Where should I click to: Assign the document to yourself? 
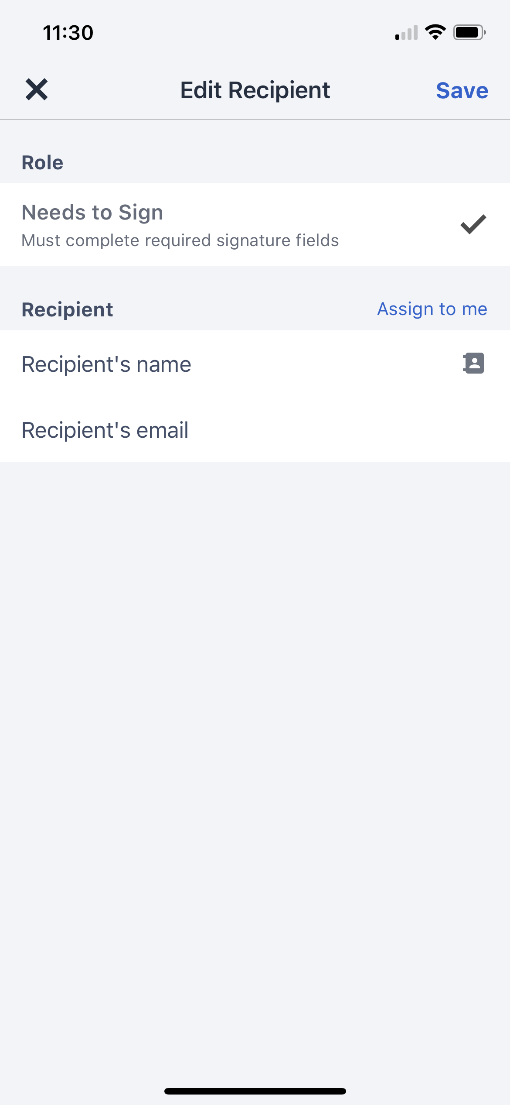(x=433, y=309)
